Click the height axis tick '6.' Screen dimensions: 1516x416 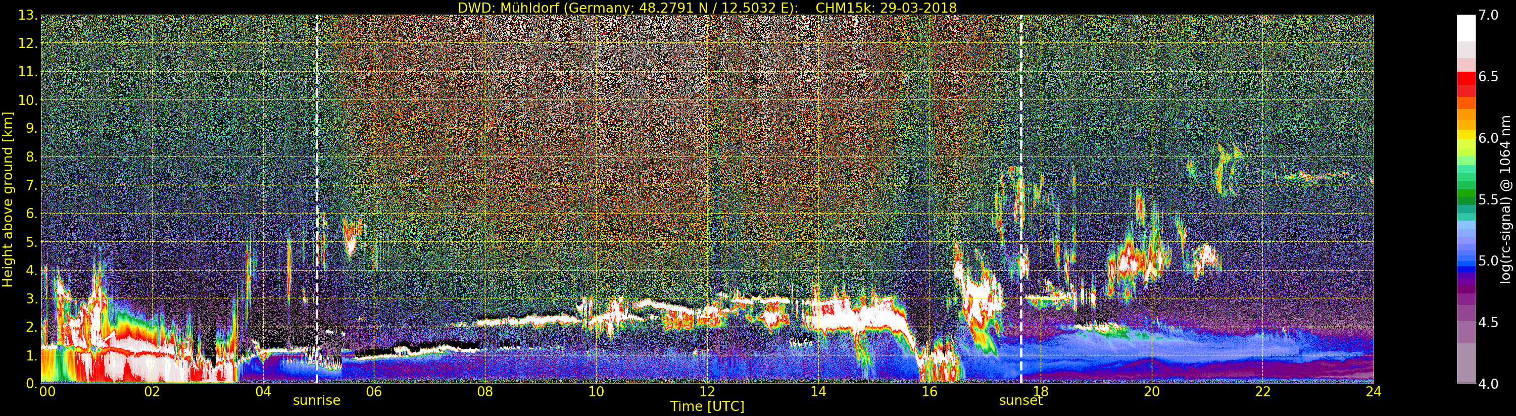[32, 214]
